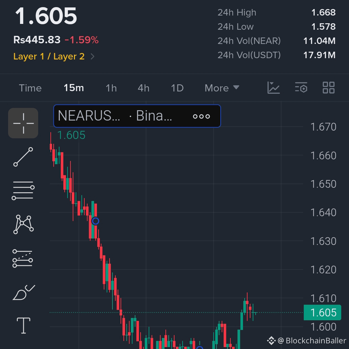The height and width of the screenshot is (349, 349).
Task: Open the three-dot menu on symbol label
Action: coord(201,116)
